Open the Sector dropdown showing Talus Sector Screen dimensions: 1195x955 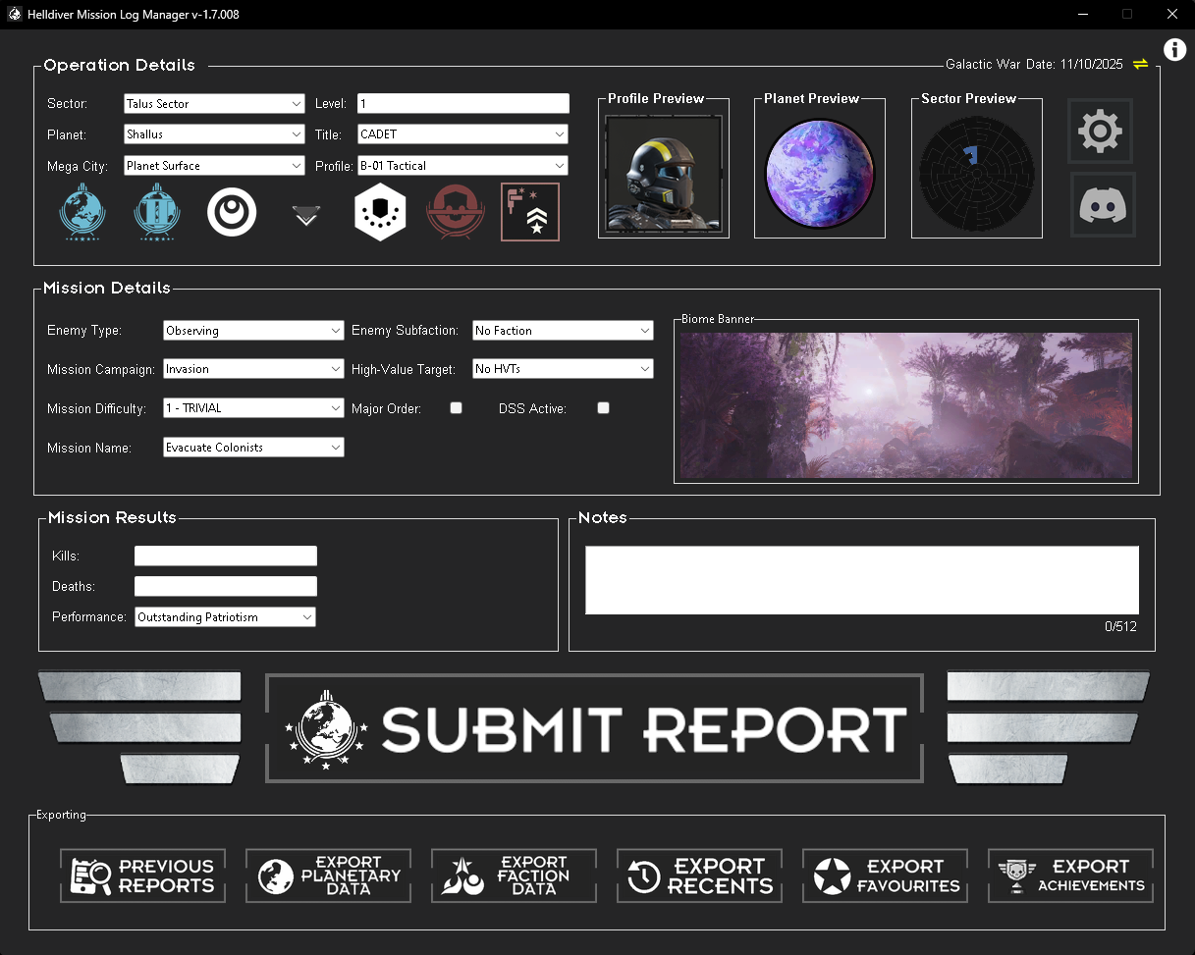214,104
